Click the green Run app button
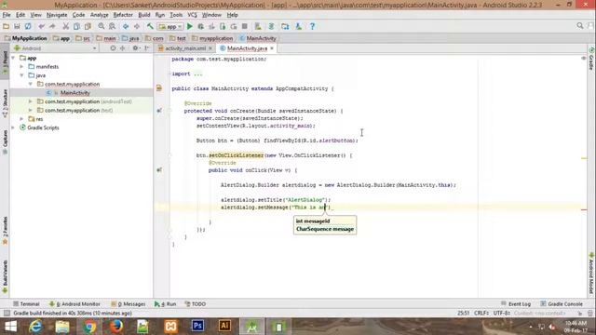Screen dimensions: 596x335 tap(190, 26)
